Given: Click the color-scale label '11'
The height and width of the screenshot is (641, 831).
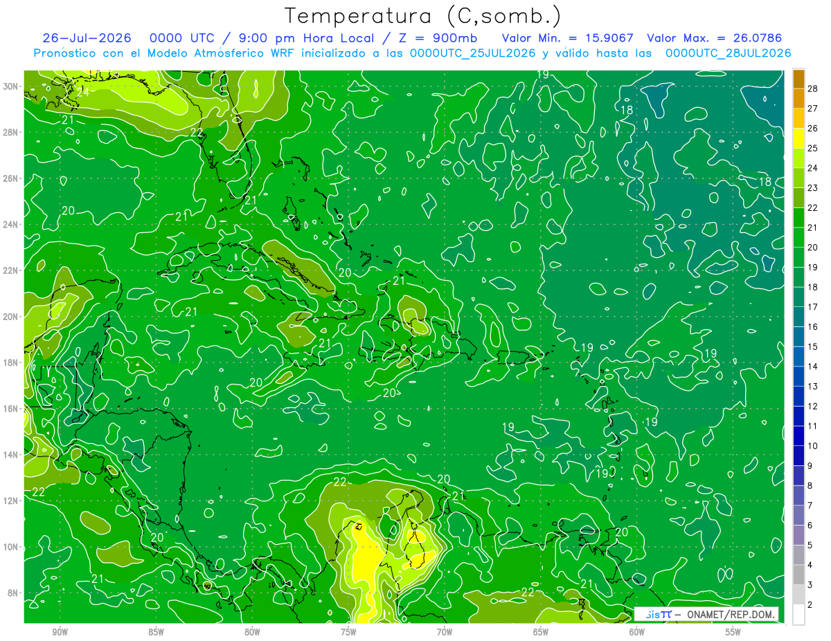Looking at the screenshot, I should click(813, 426).
